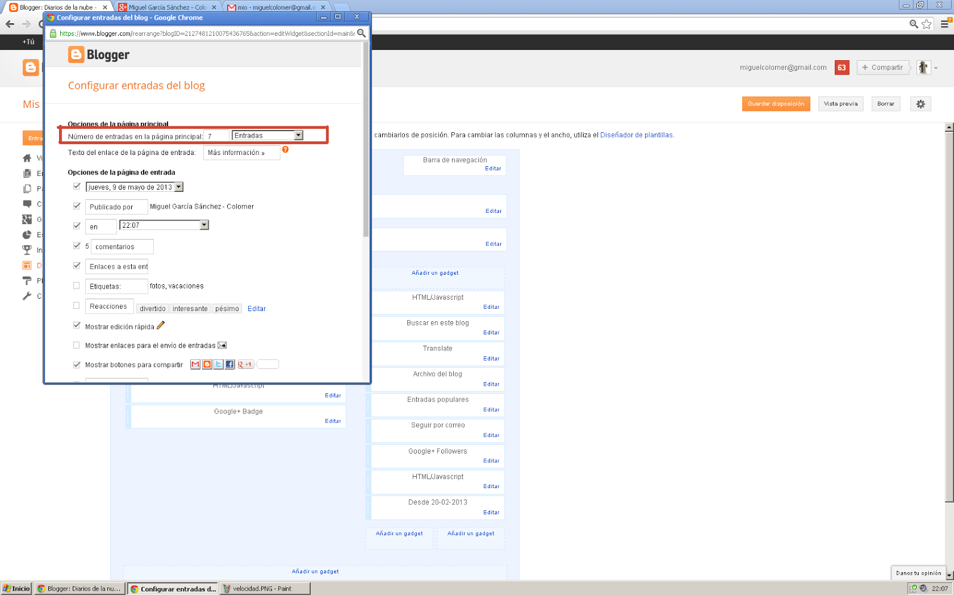Open the statistics pie chart icon in sidebar
This screenshot has height=596, width=954.
(27, 235)
